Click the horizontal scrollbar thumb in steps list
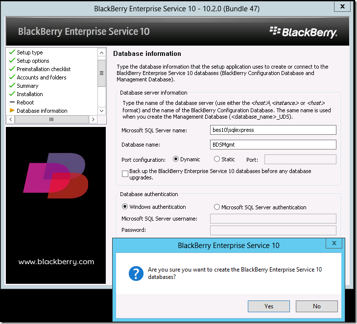Screen dimensions: 357x324 [51, 119]
